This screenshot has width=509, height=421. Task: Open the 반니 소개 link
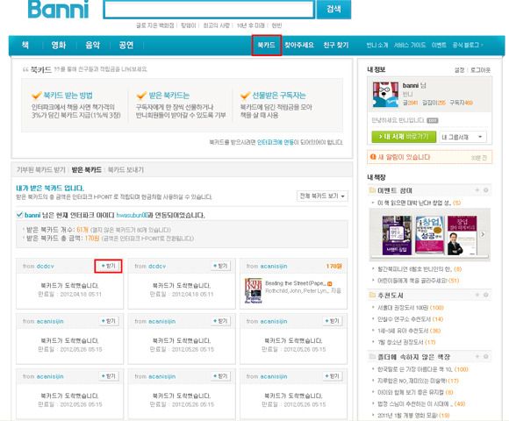point(377,45)
